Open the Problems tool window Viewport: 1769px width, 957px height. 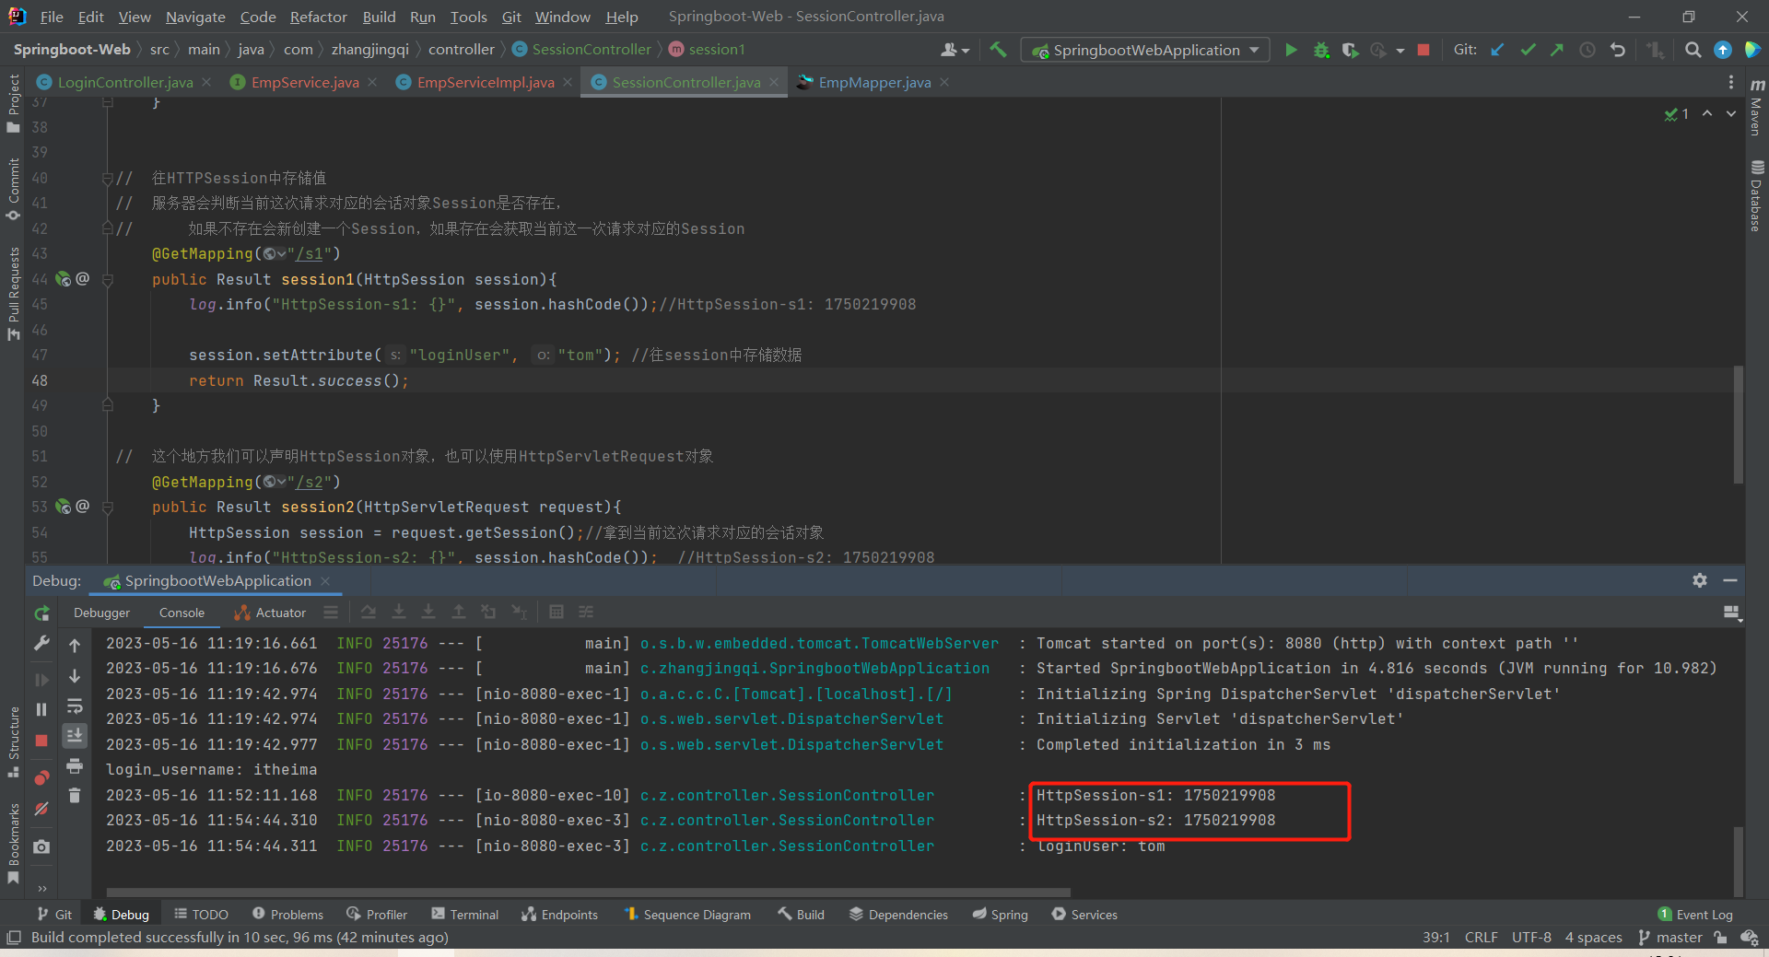point(287,914)
